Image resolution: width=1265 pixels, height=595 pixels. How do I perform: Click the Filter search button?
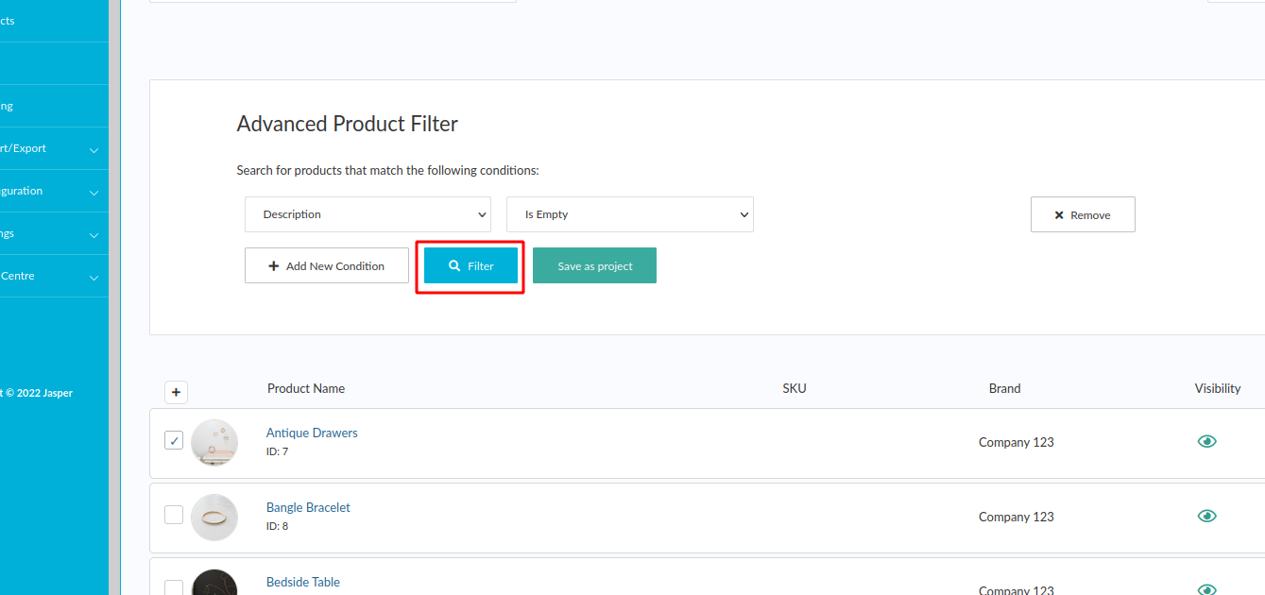[x=470, y=266]
